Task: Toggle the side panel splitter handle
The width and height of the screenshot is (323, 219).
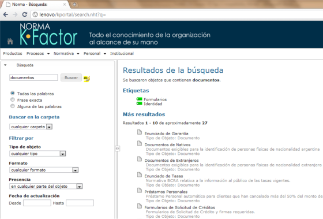Action: click(117, 149)
